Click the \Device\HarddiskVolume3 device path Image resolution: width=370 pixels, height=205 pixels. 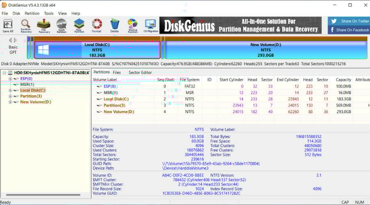coord(185,168)
